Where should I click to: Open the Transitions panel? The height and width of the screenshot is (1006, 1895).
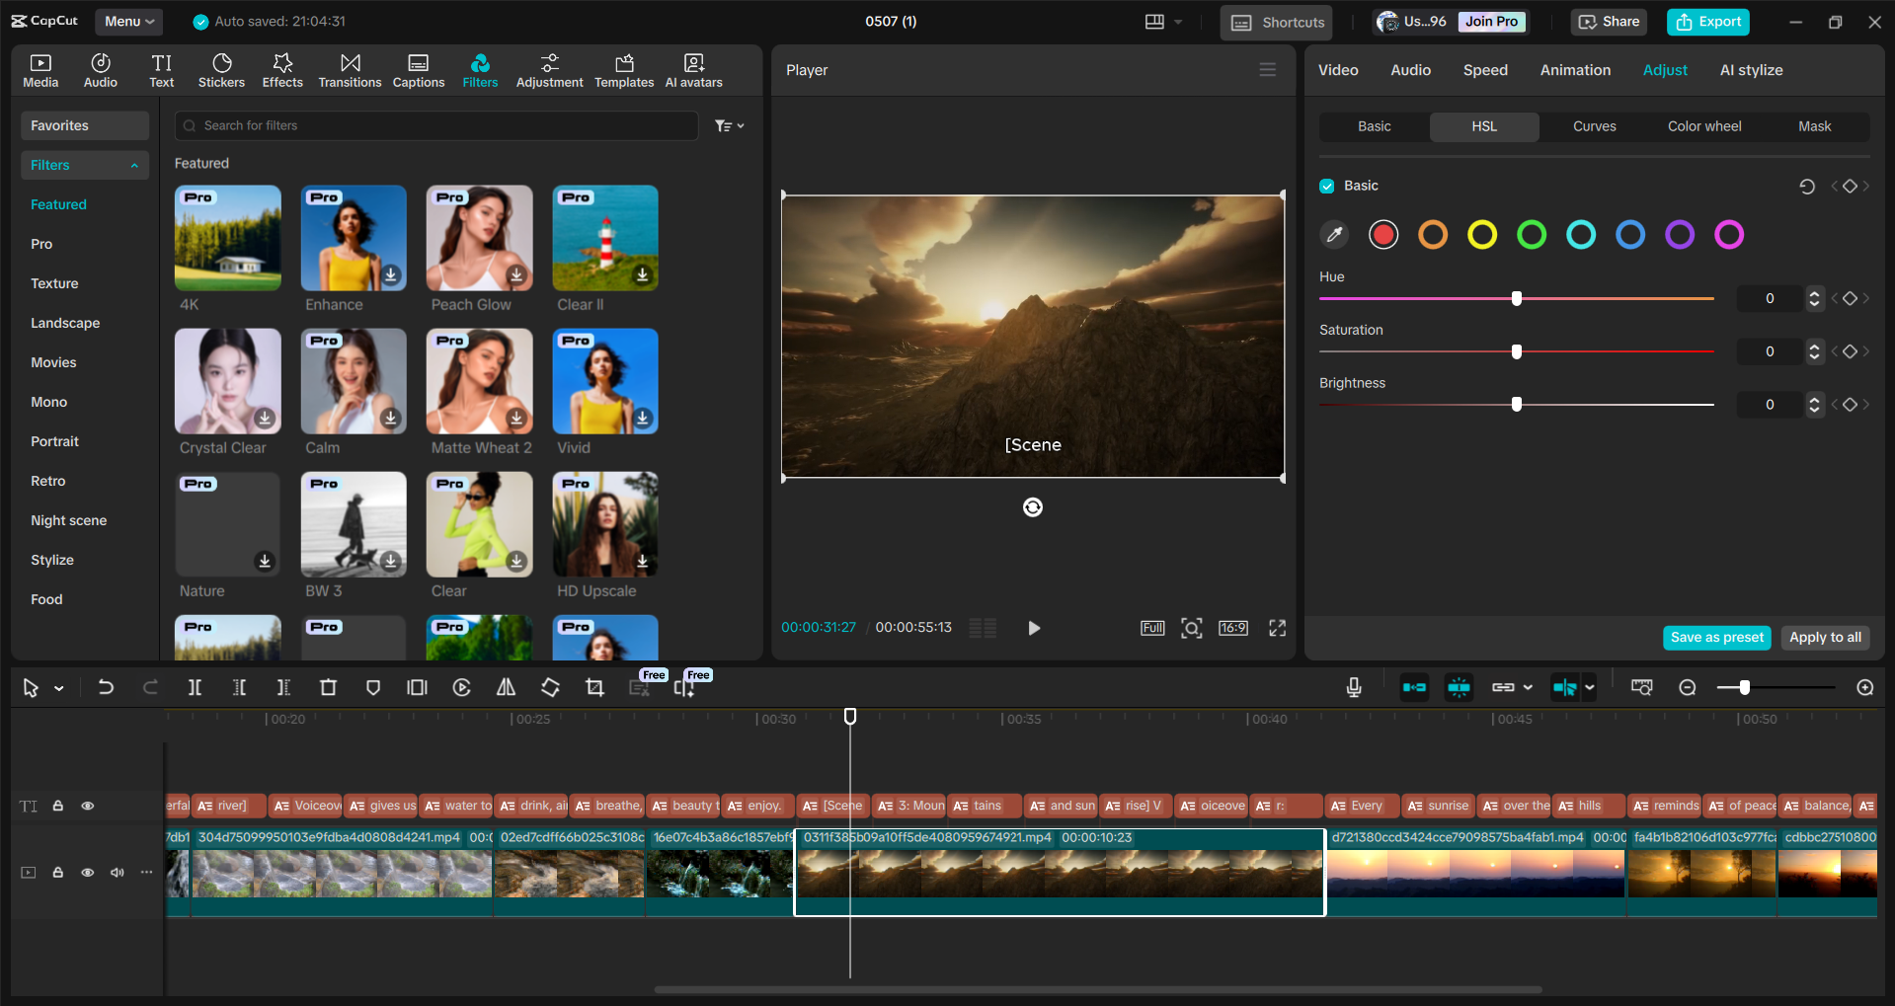[350, 69]
